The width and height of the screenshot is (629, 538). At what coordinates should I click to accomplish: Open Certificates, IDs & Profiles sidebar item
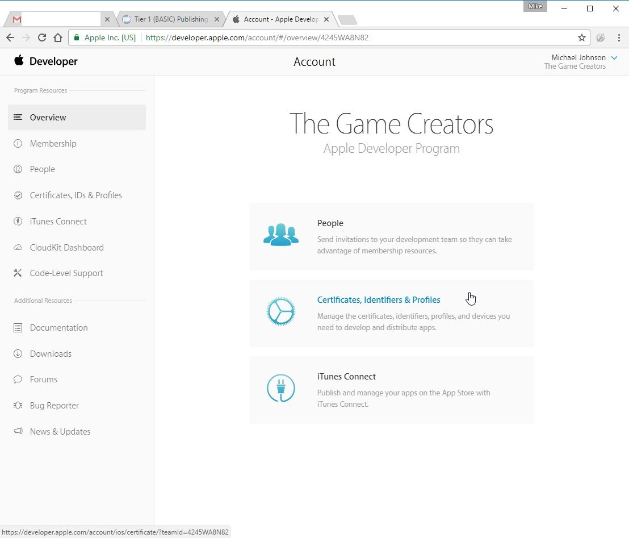point(76,195)
